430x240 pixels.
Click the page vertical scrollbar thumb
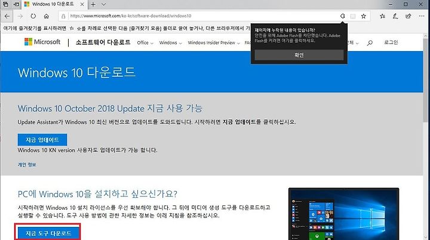point(426,80)
